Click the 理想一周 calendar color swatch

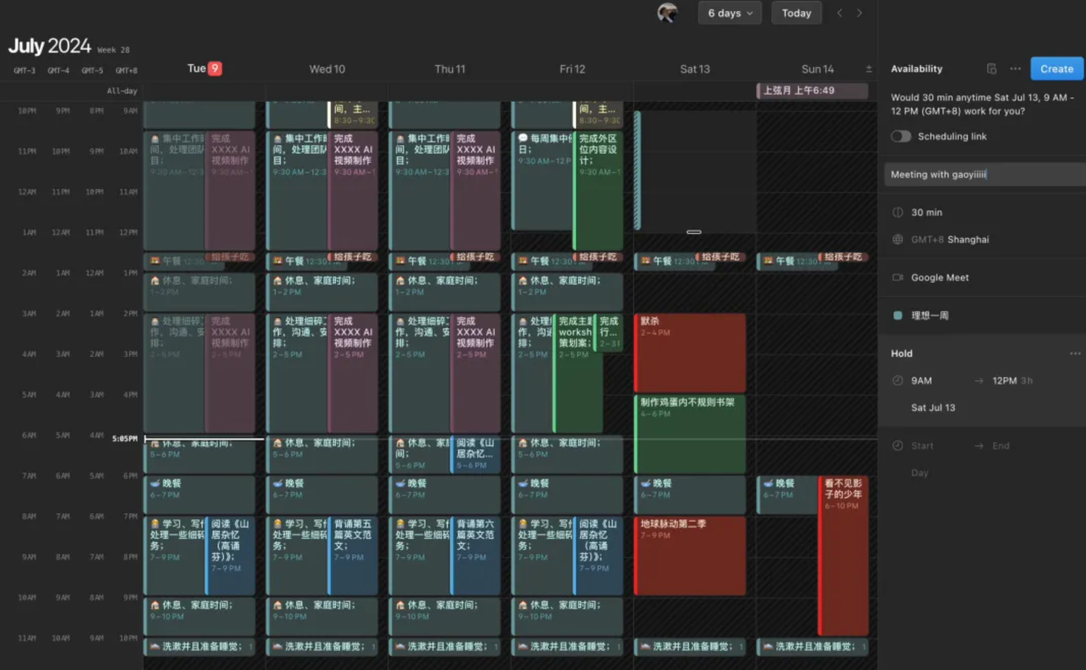tap(898, 316)
